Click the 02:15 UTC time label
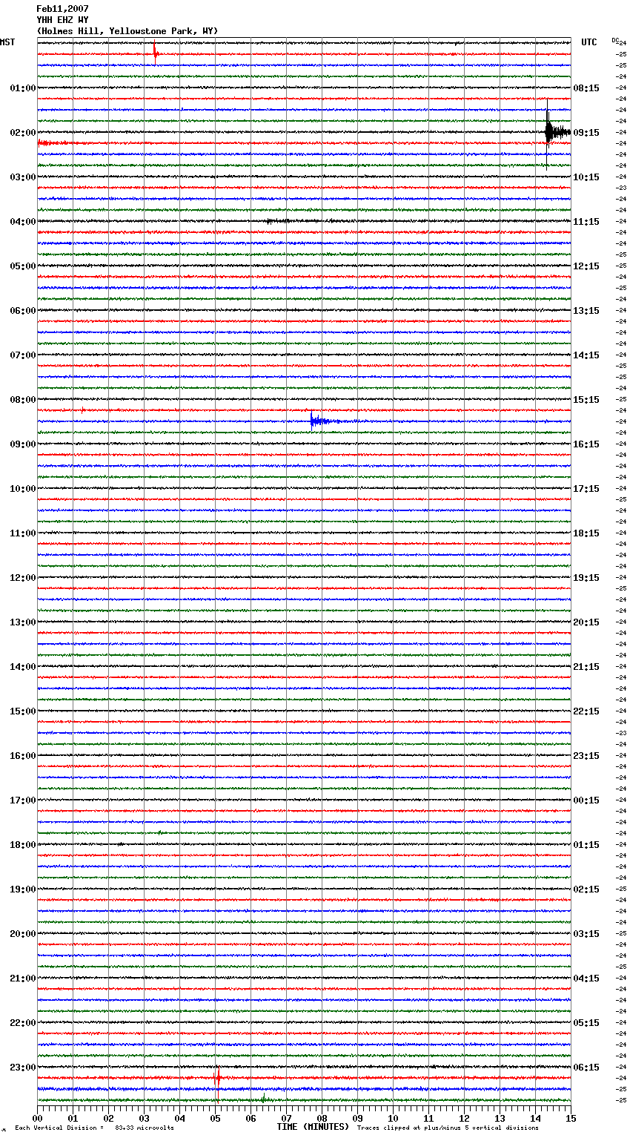The image size is (630, 1138). click(586, 889)
